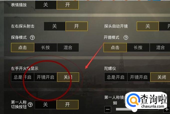The image size is (170, 114).
Task: Choose 开镜开启 for 左手开火键显示
Action: (45, 77)
